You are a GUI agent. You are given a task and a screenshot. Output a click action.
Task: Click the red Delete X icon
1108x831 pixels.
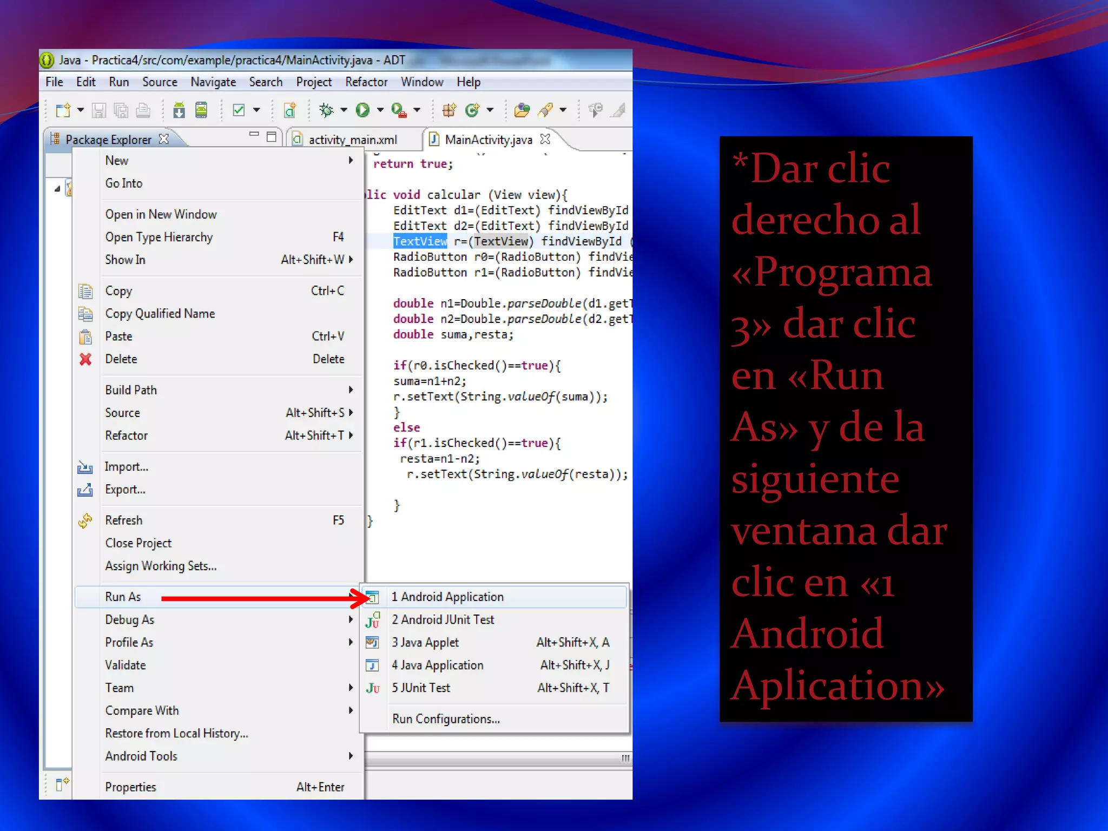85,359
